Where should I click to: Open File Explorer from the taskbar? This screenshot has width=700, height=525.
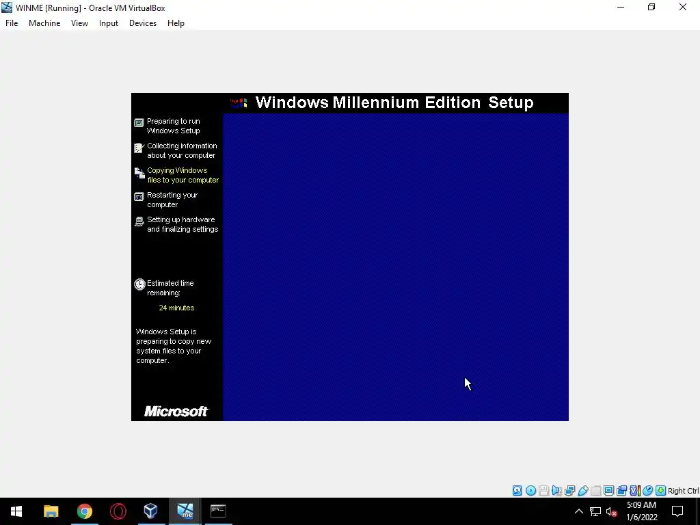coord(51,511)
